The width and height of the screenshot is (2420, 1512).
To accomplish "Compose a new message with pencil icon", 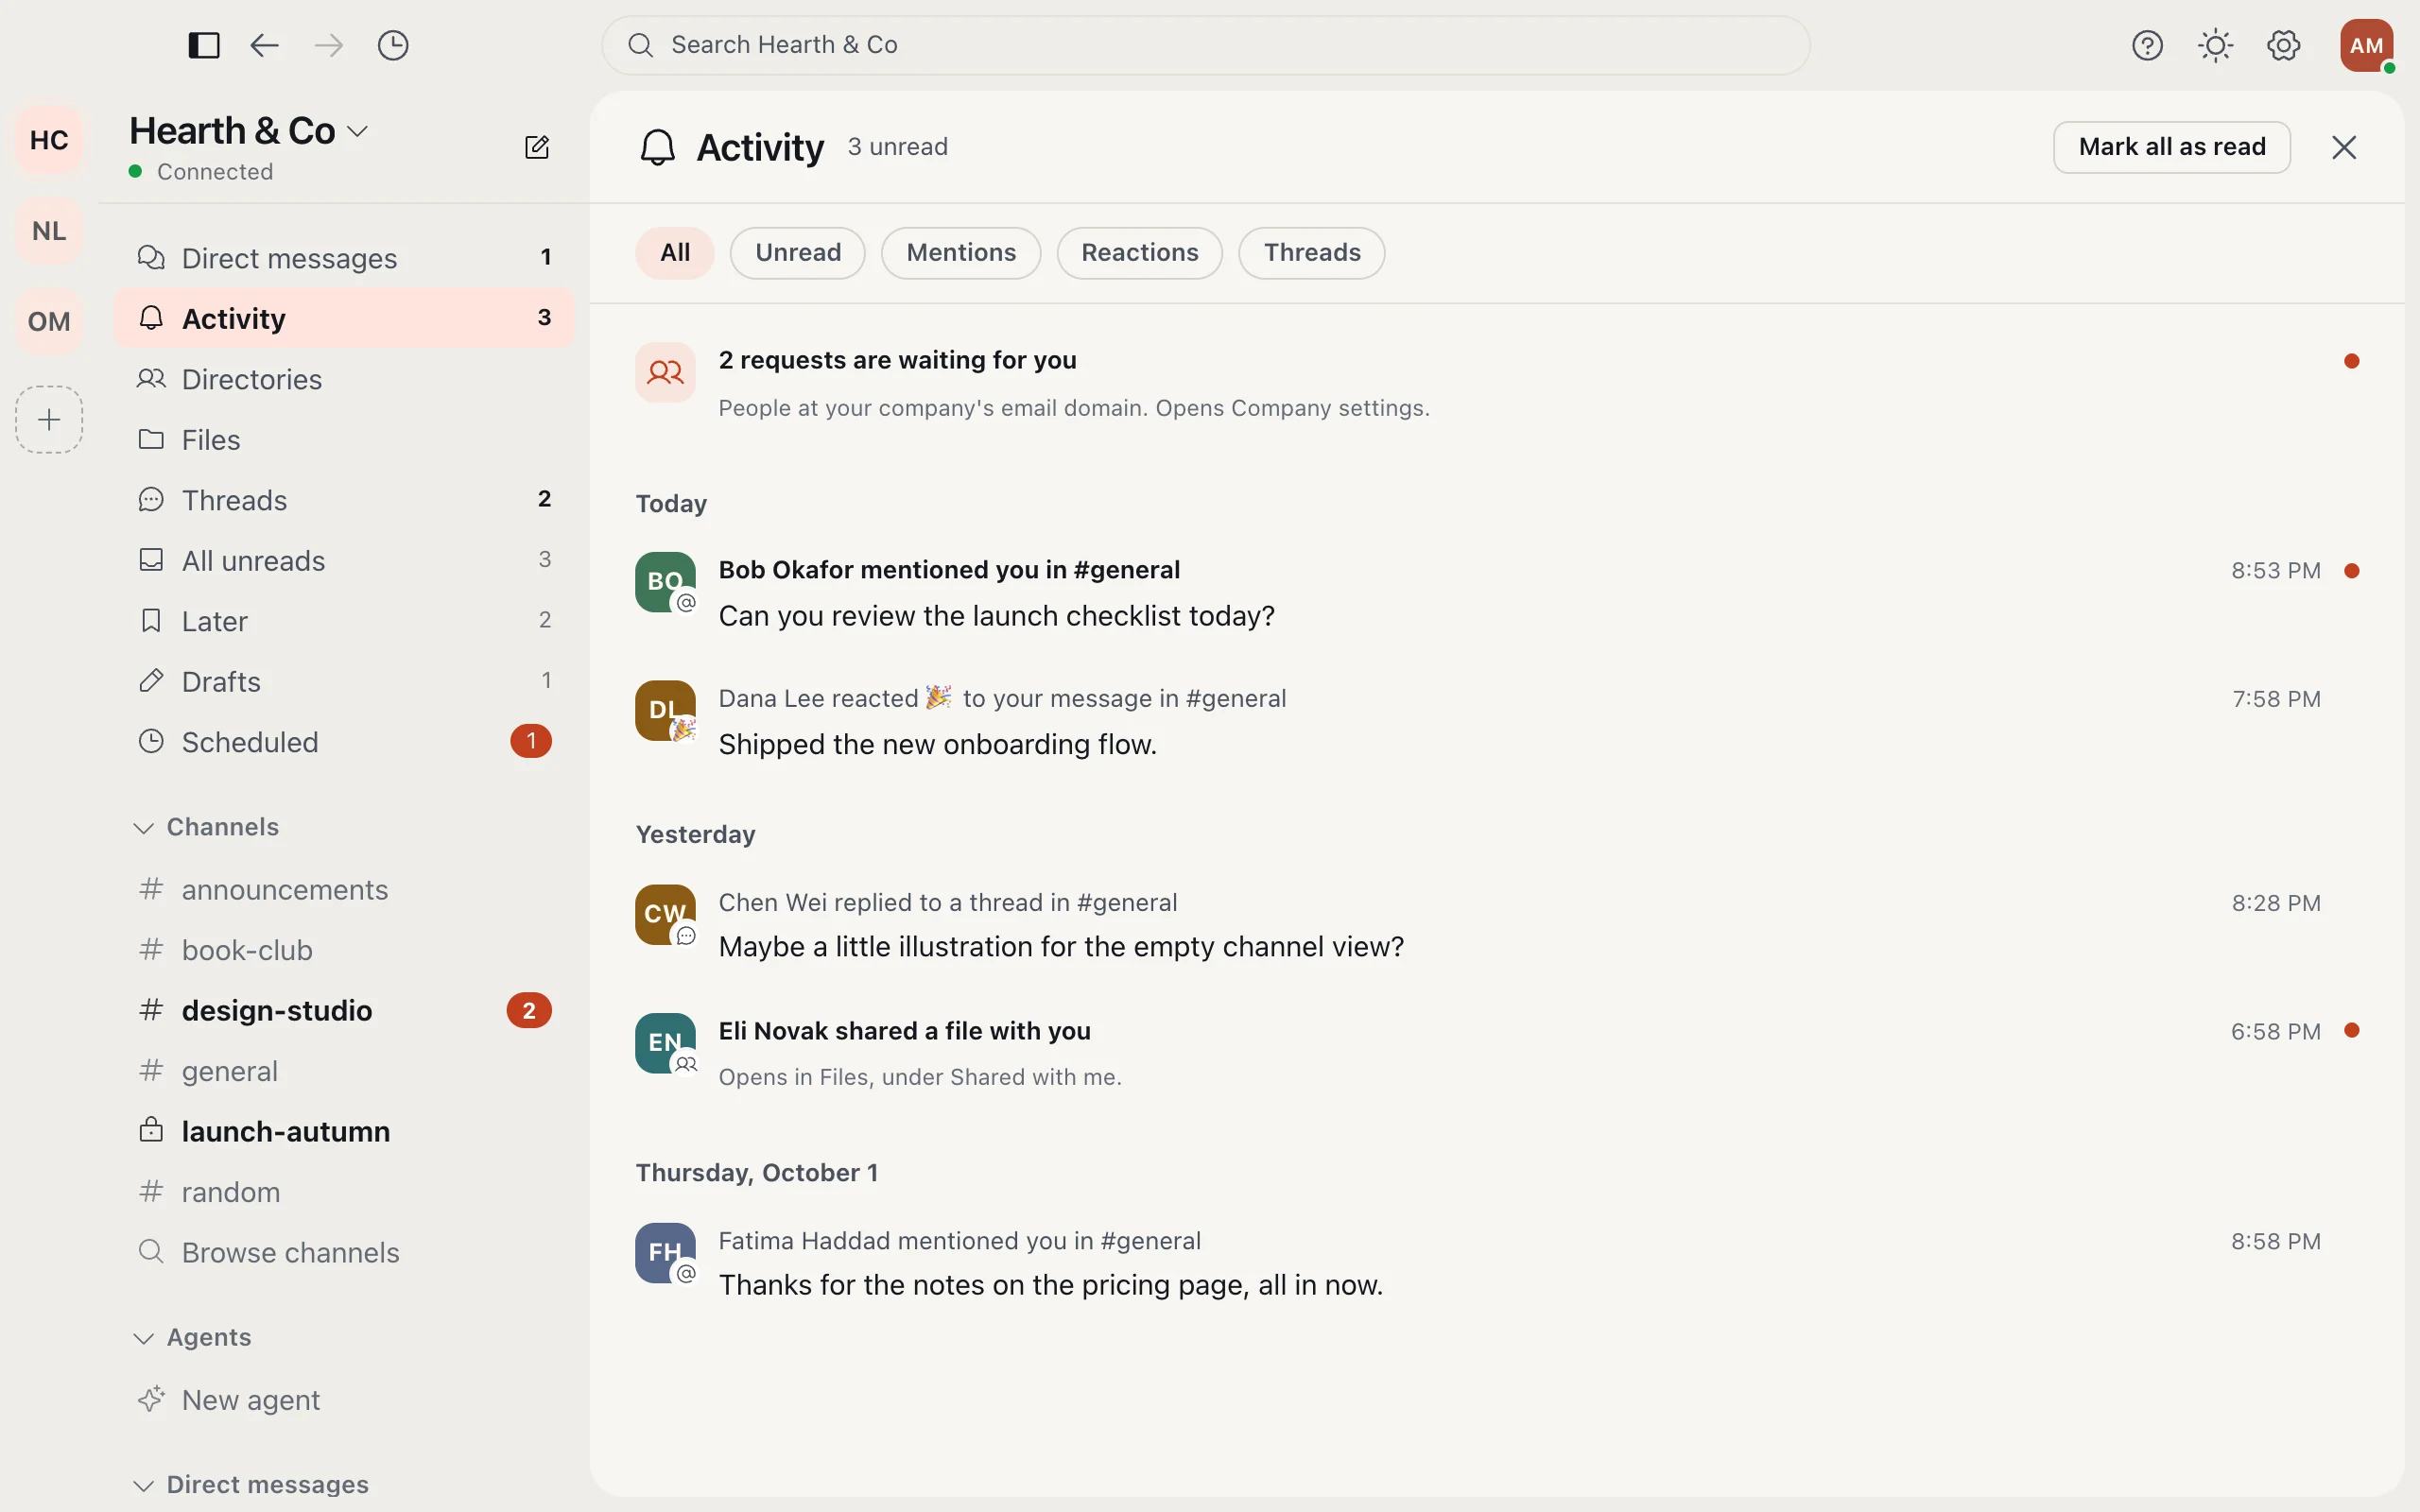I will tap(537, 147).
